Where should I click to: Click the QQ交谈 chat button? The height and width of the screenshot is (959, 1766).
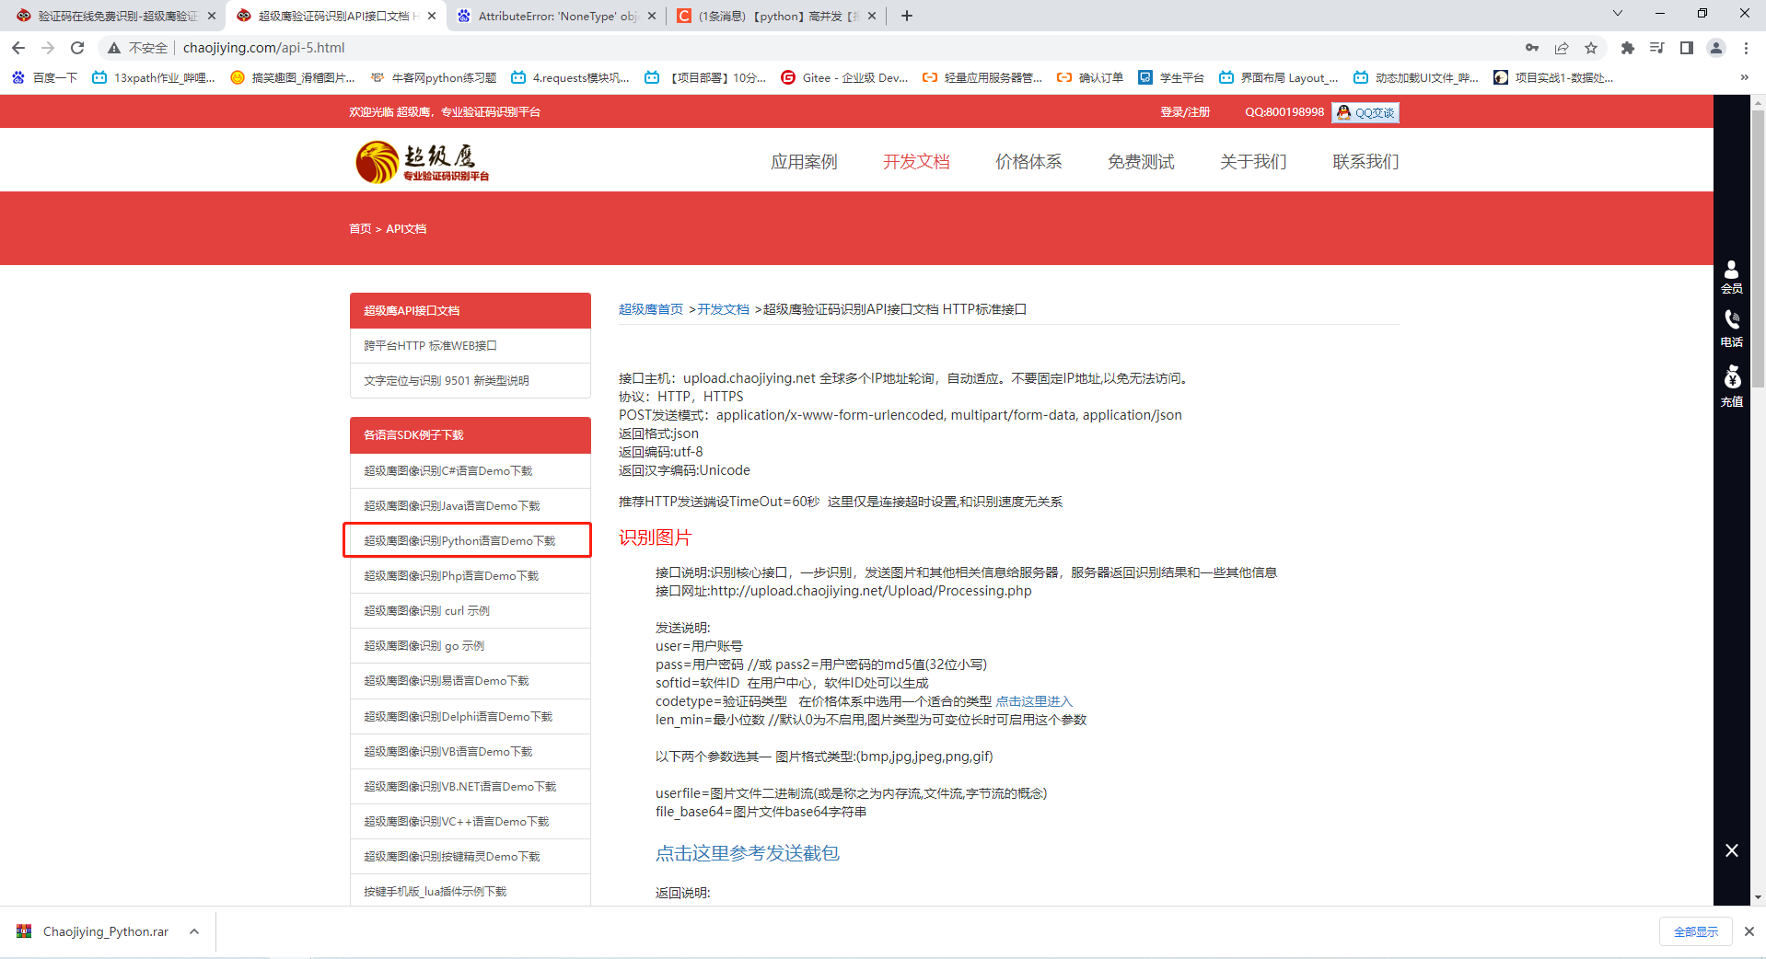[1365, 112]
